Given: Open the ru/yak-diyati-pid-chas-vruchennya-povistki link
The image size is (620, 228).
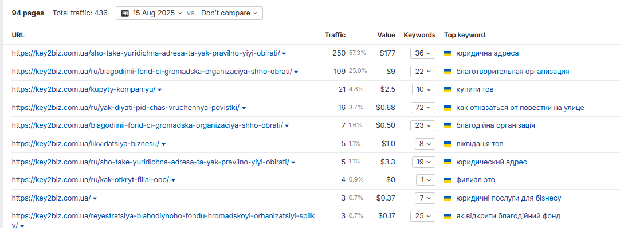Looking at the screenshot, I should [x=125, y=108].
